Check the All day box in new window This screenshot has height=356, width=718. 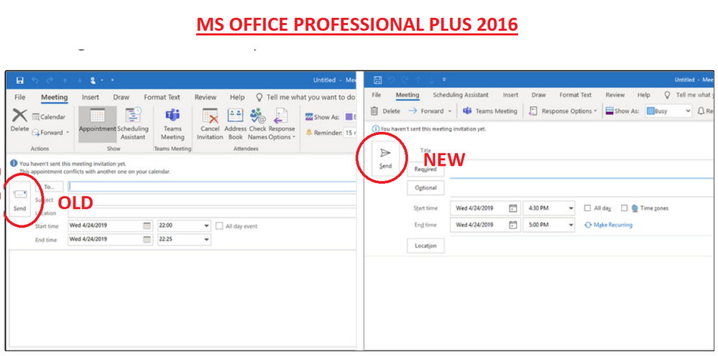[x=587, y=208]
